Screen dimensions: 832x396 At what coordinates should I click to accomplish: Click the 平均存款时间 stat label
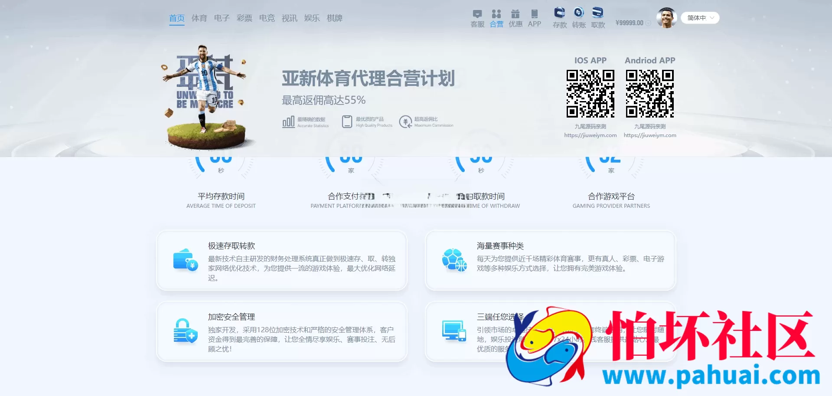[x=221, y=196]
